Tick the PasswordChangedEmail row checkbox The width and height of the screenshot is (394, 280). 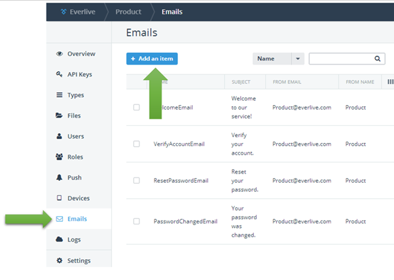tap(137, 221)
